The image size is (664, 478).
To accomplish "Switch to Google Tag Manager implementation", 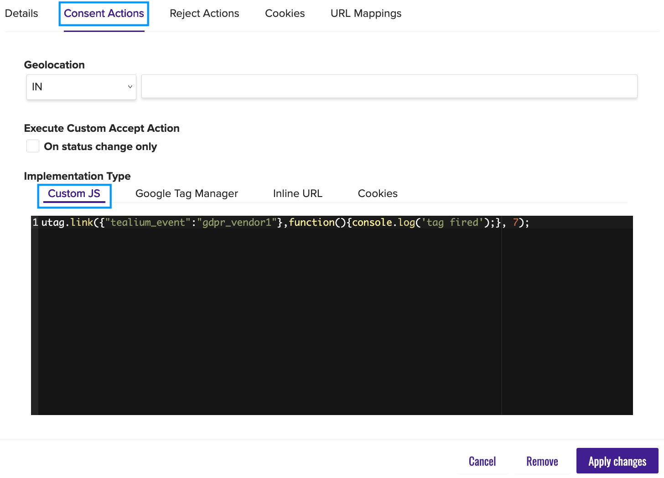I will pyautogui.click(x=187, y=193).
